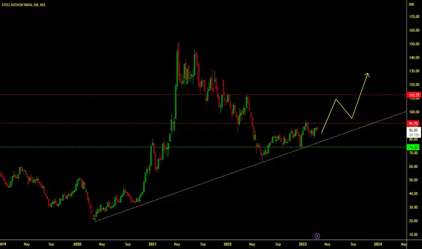The image size is (422, 249).
Task: Click the 100.00 price axis value
Action: (x=414, y=112)
